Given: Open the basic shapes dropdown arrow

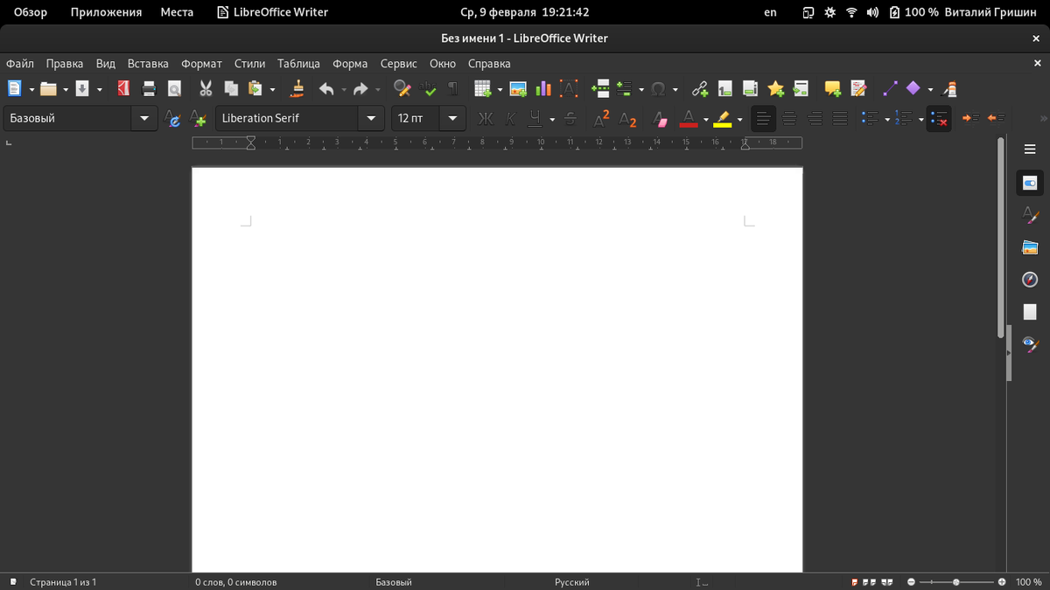Looking at the screenshot, I should 930,89.
